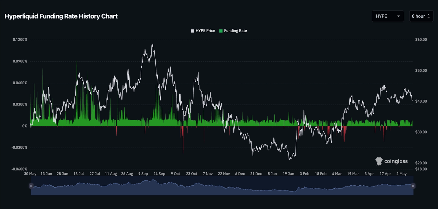Click the 24 Sep date label

[159, 174]
